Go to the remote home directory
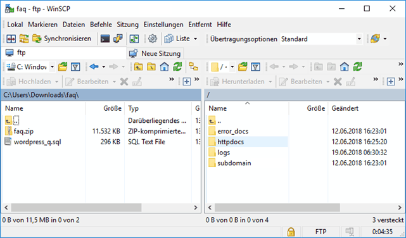The width and height of the screenshot is (406, 238). (x=345, y=67)
